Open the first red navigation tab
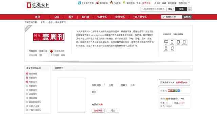The image size is (217, 122). [37, 17]
